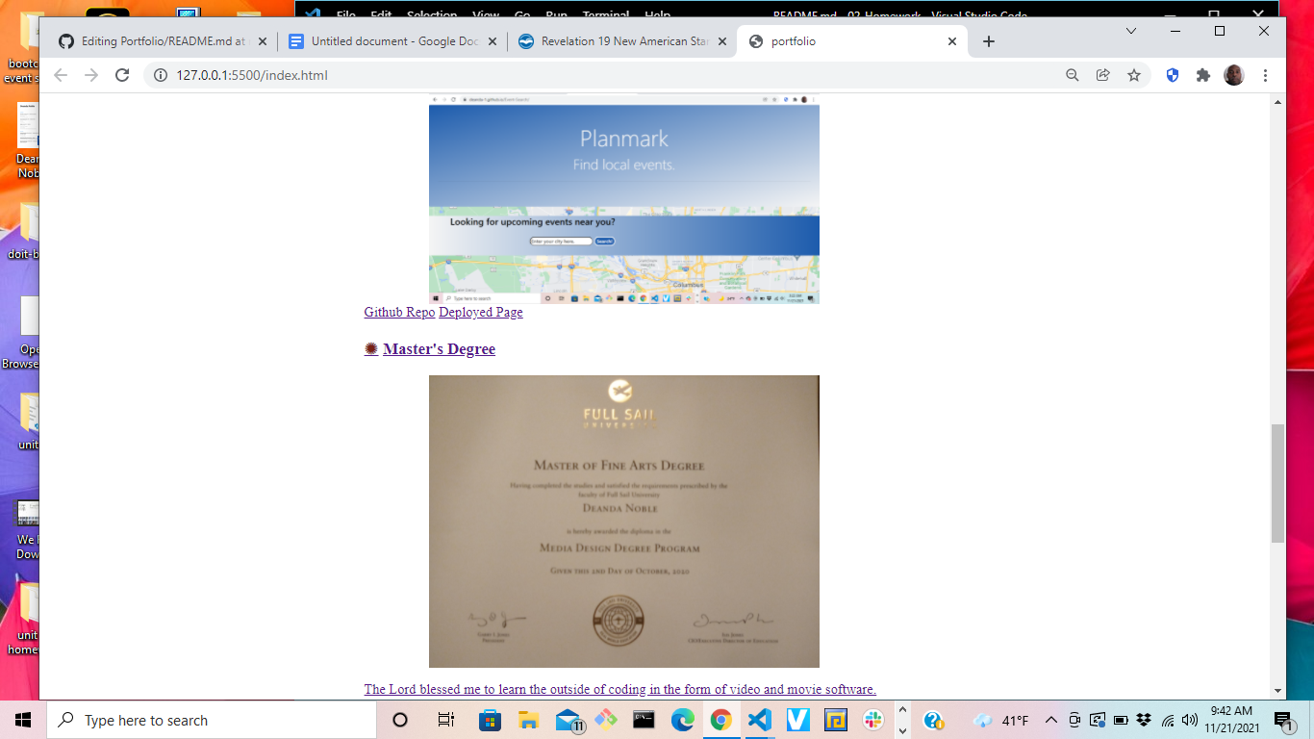Open the zoom magnifier in address bar
The width and height of the screenshot is (1314, 739).
coord(1073,75)
